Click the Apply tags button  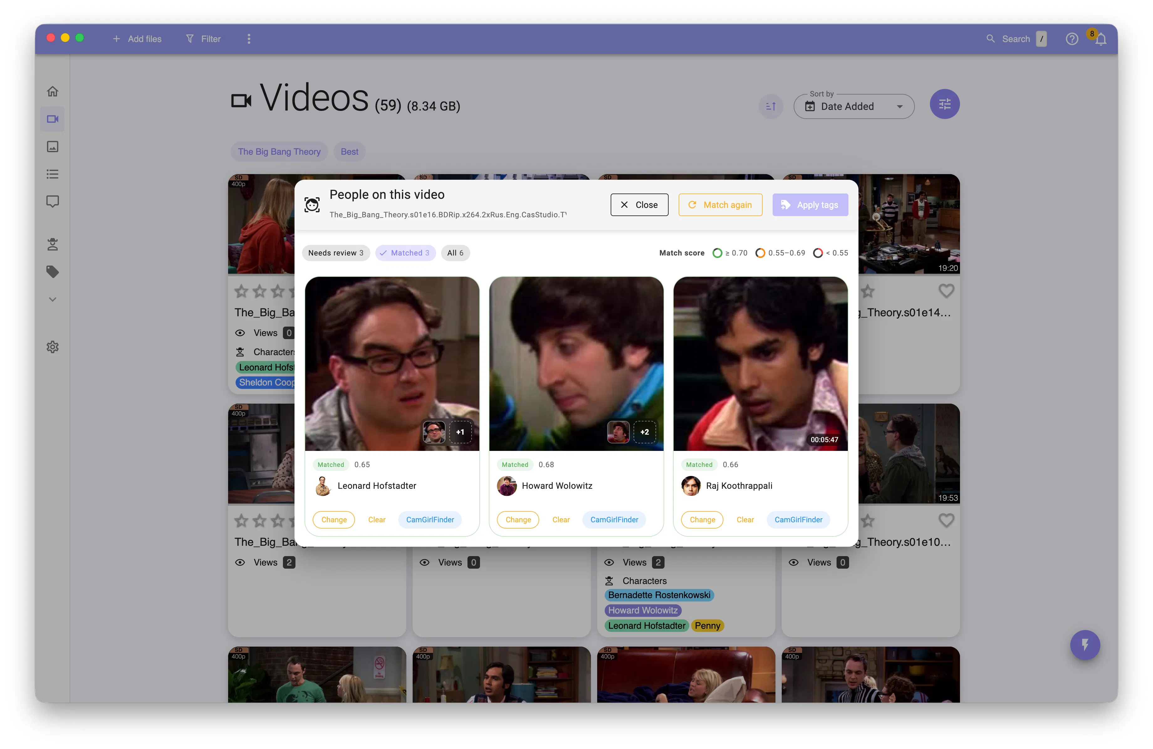810,204
